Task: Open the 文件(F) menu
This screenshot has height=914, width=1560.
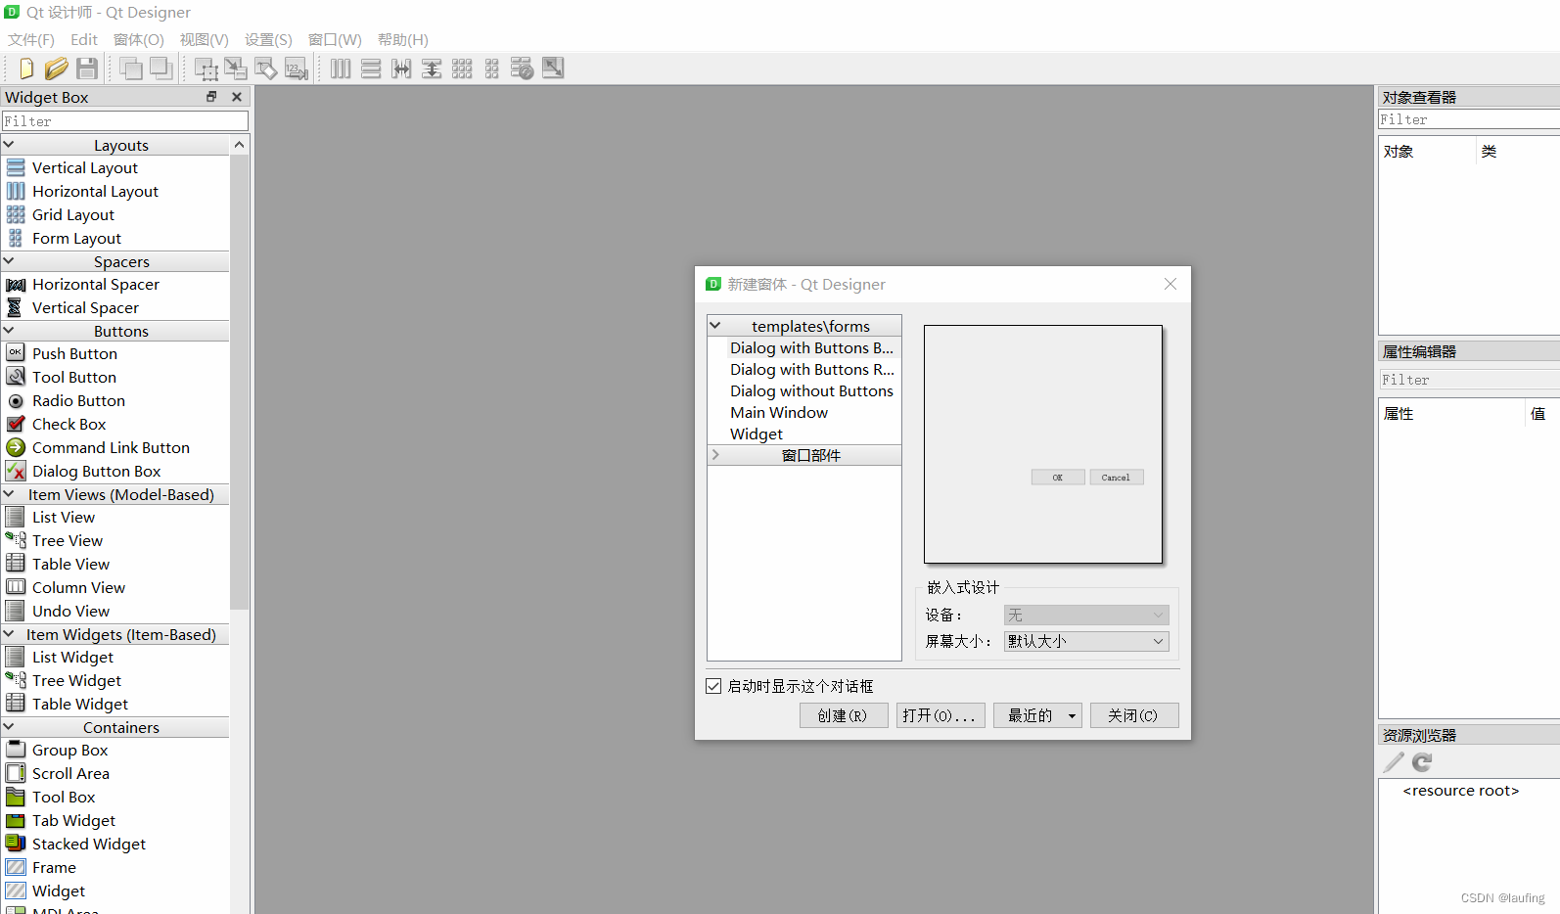Action: [x=31, y=40]
